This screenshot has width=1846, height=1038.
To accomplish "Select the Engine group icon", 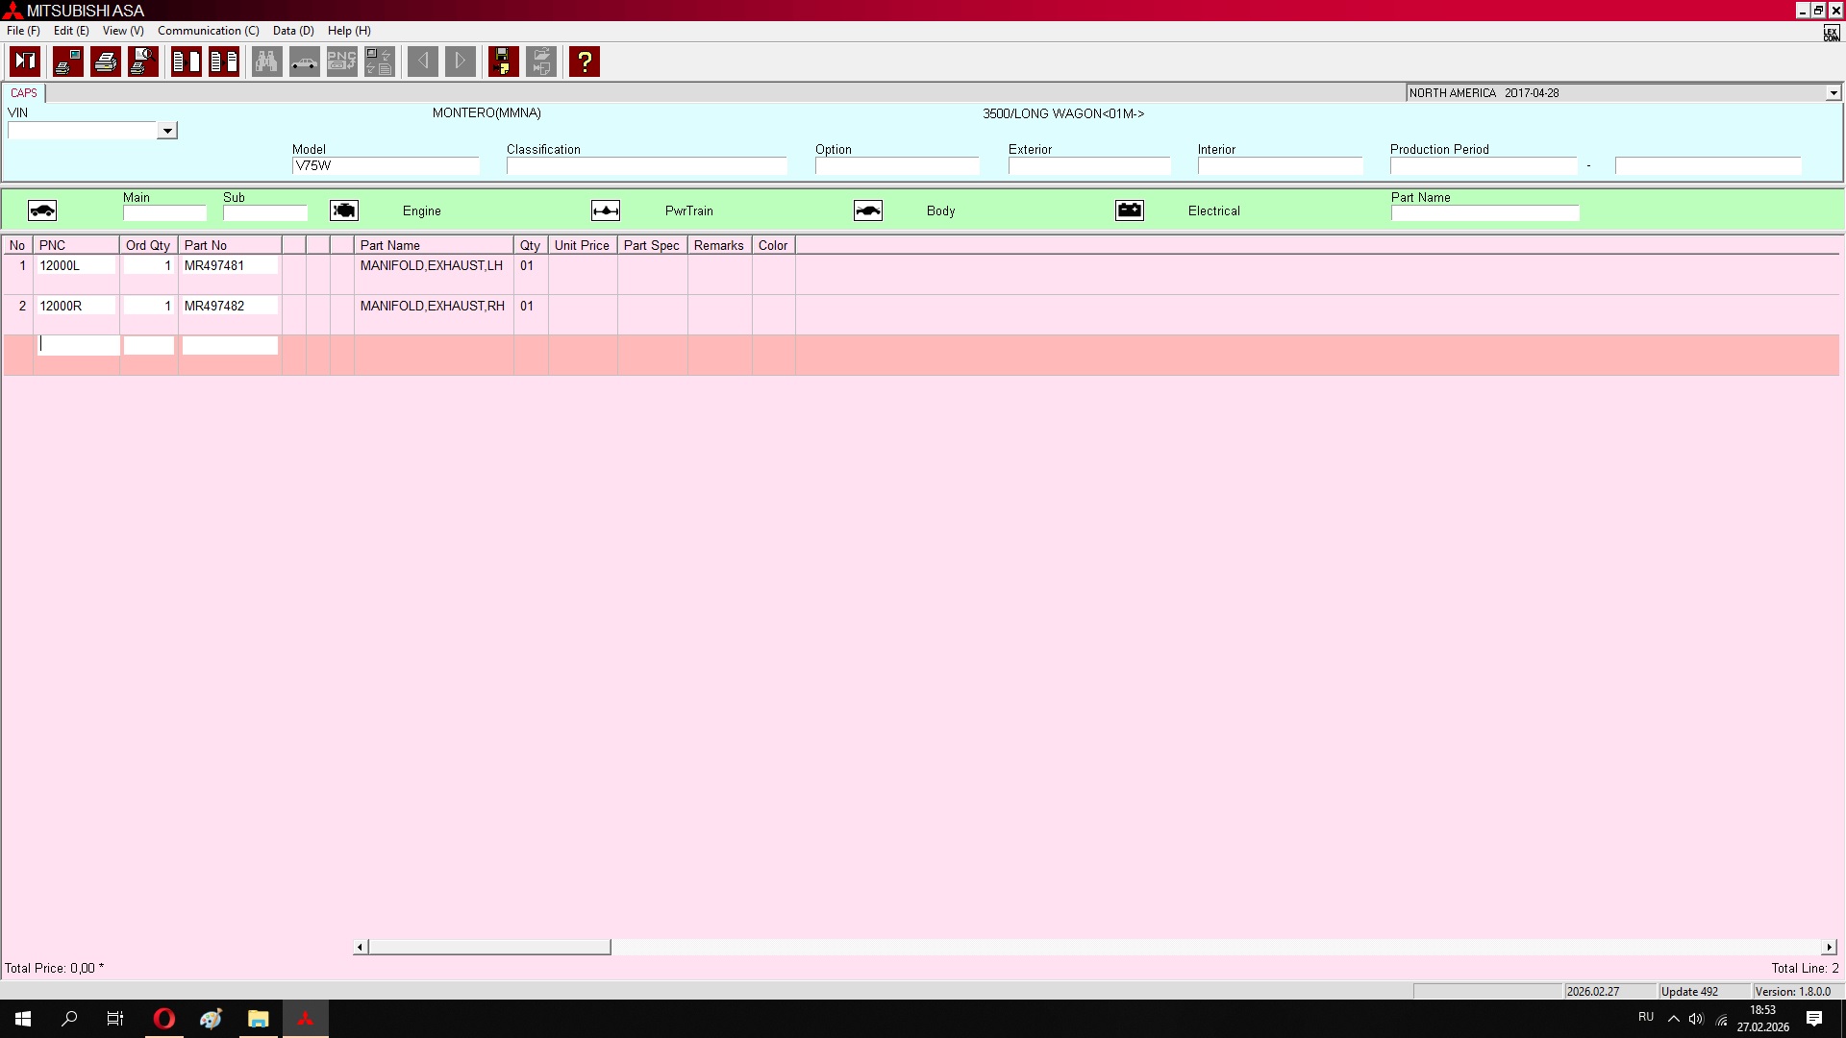I will tap(344, 210).
